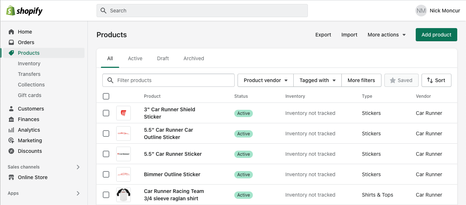Click the magnifier icon in Filter products
This screenshot has height=205, width=466.
(x=110, y=80)
